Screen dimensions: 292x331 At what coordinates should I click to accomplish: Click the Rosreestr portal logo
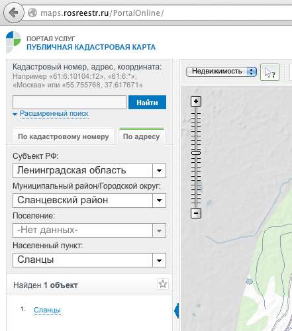click(x=13, y=42)
